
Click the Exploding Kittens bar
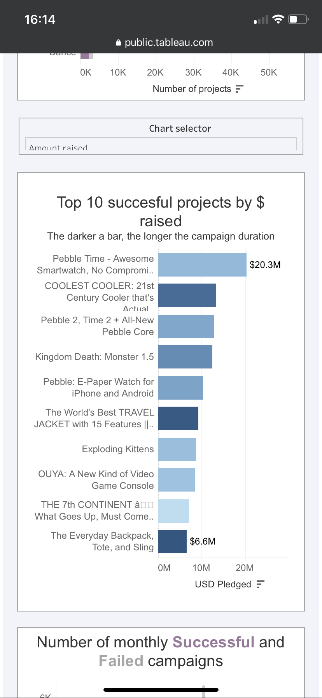coord(177,449)
